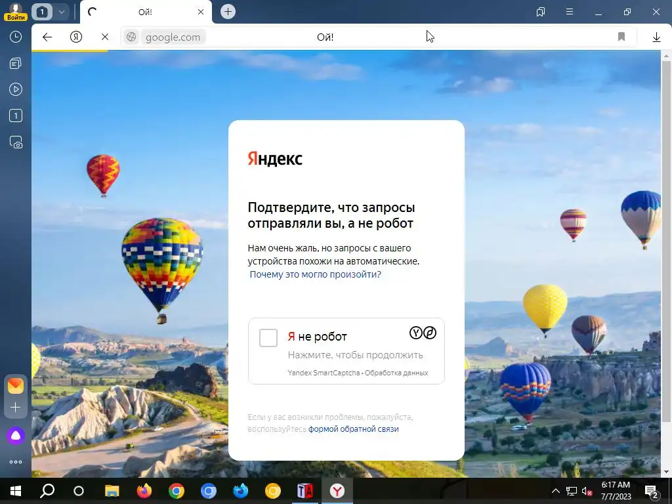Launch Thunderbird from the taskbar

tap(240, 491)
